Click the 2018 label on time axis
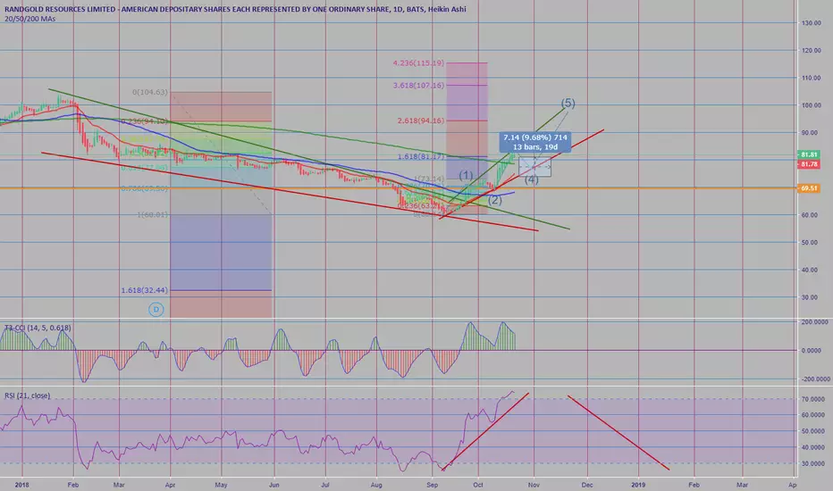 21,485
